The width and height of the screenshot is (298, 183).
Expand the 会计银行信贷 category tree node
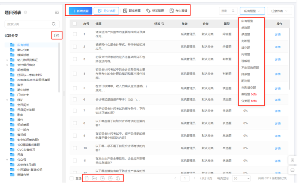[7, 65]
